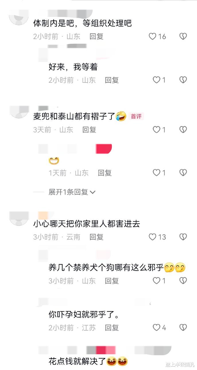197x370 pixels.
Task: Dislike the comment '体制内是吧，等组织处理吧'
Action: tap(183, 37)
